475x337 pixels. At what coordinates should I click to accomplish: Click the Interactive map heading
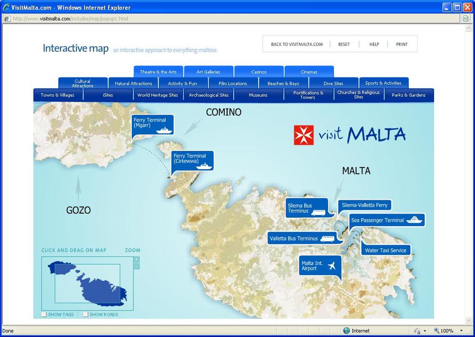[x=75, y=48]
